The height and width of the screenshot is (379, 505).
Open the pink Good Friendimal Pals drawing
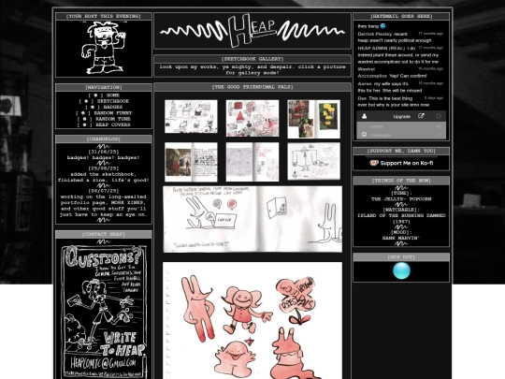pyautogui.click(x=252, y=320)
